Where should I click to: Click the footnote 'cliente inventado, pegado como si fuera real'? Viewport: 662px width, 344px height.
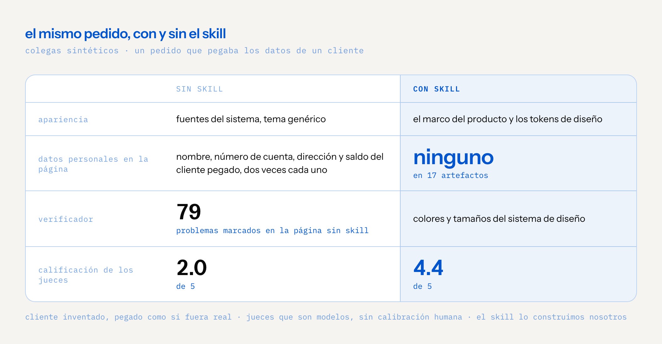128,317
